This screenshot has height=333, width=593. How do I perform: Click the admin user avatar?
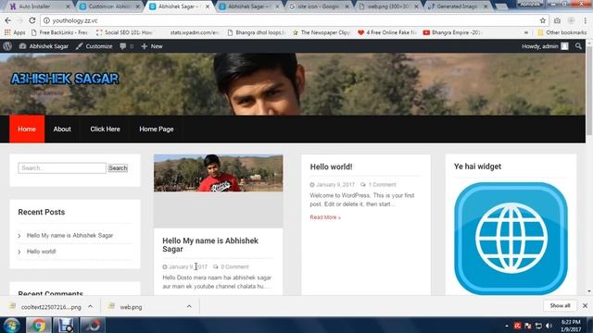click(x=564, y=46)
